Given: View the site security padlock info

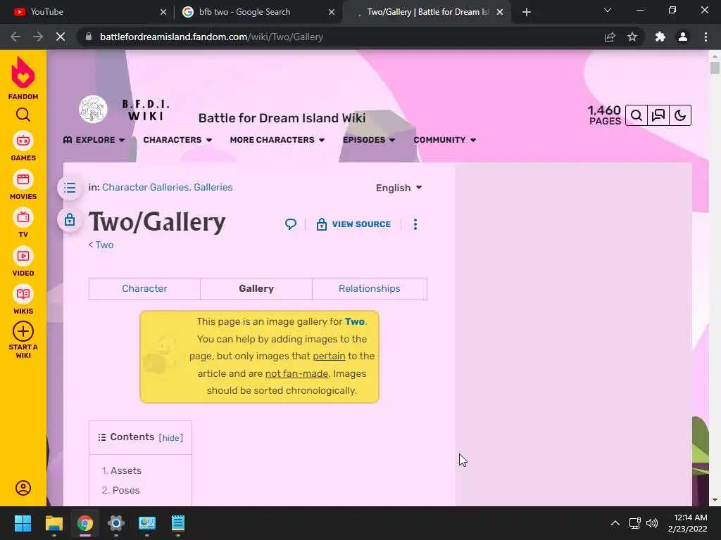Looking at the screenshot, I should coord(89,37).
